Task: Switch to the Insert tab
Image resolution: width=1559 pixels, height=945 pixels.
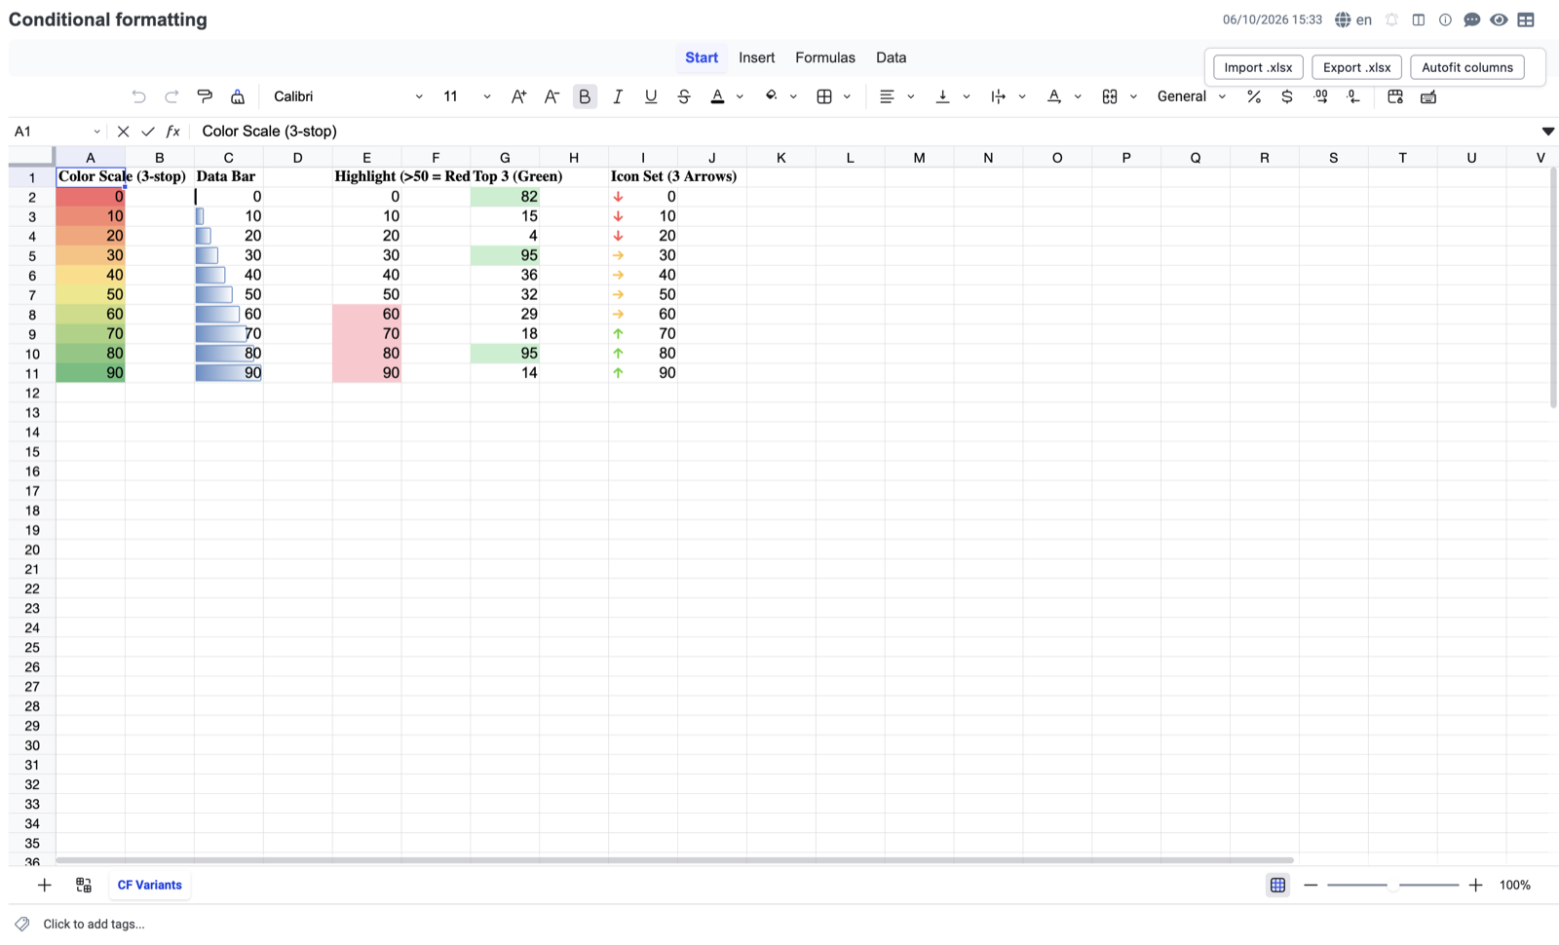Action: pyautogui.click(x=756, y=57)
